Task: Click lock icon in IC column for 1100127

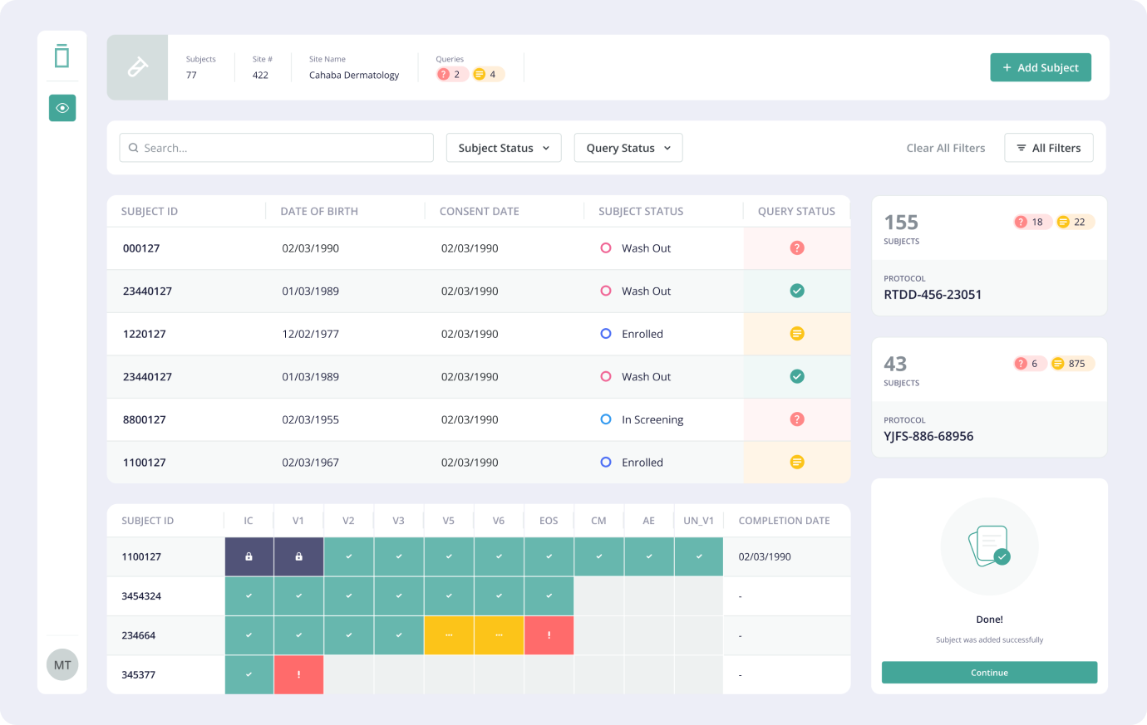Action: pos(249,556)
